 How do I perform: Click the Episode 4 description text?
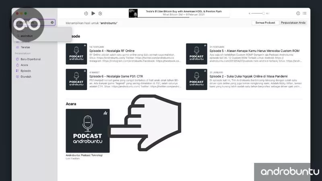click(135, 58)
